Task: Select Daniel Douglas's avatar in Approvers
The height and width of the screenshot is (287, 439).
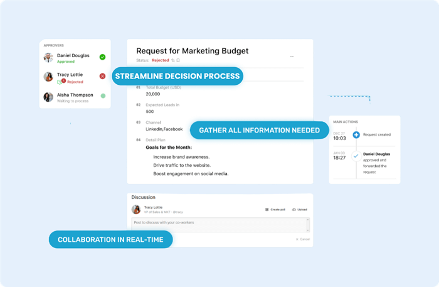Action: tap(48, 57)
